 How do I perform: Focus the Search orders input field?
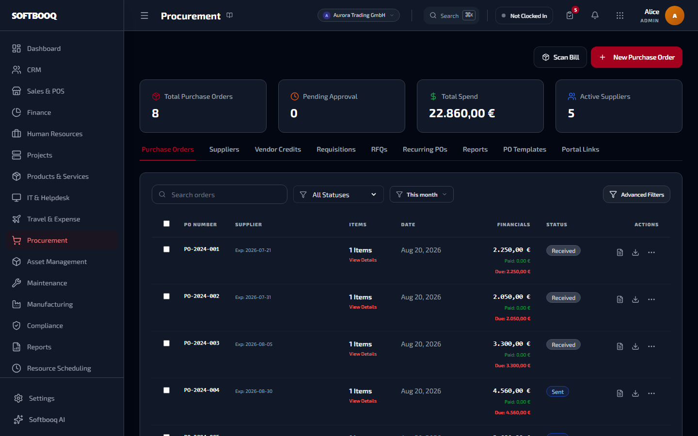[220, 194]
